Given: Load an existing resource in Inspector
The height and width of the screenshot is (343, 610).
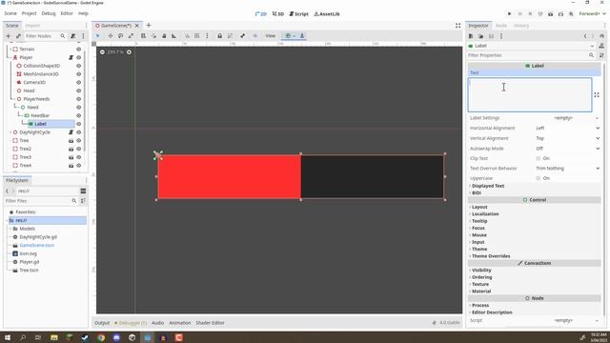Looking at the screenshot, I should point(480,36).
